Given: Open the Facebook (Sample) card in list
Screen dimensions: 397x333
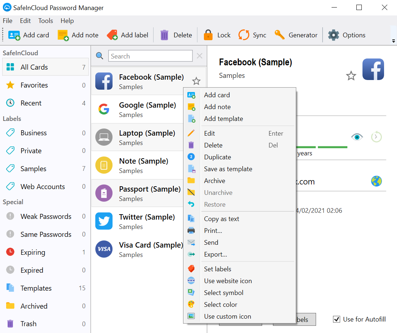Looking at the screenshot, I should 149,81.
